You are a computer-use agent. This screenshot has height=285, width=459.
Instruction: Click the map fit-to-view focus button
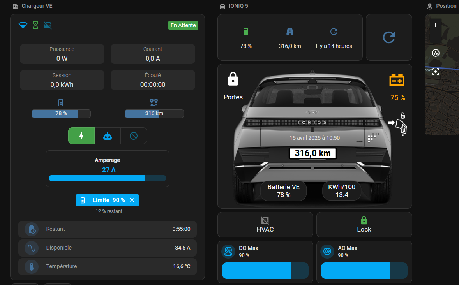pyautogui.click(x=436, y=71)
